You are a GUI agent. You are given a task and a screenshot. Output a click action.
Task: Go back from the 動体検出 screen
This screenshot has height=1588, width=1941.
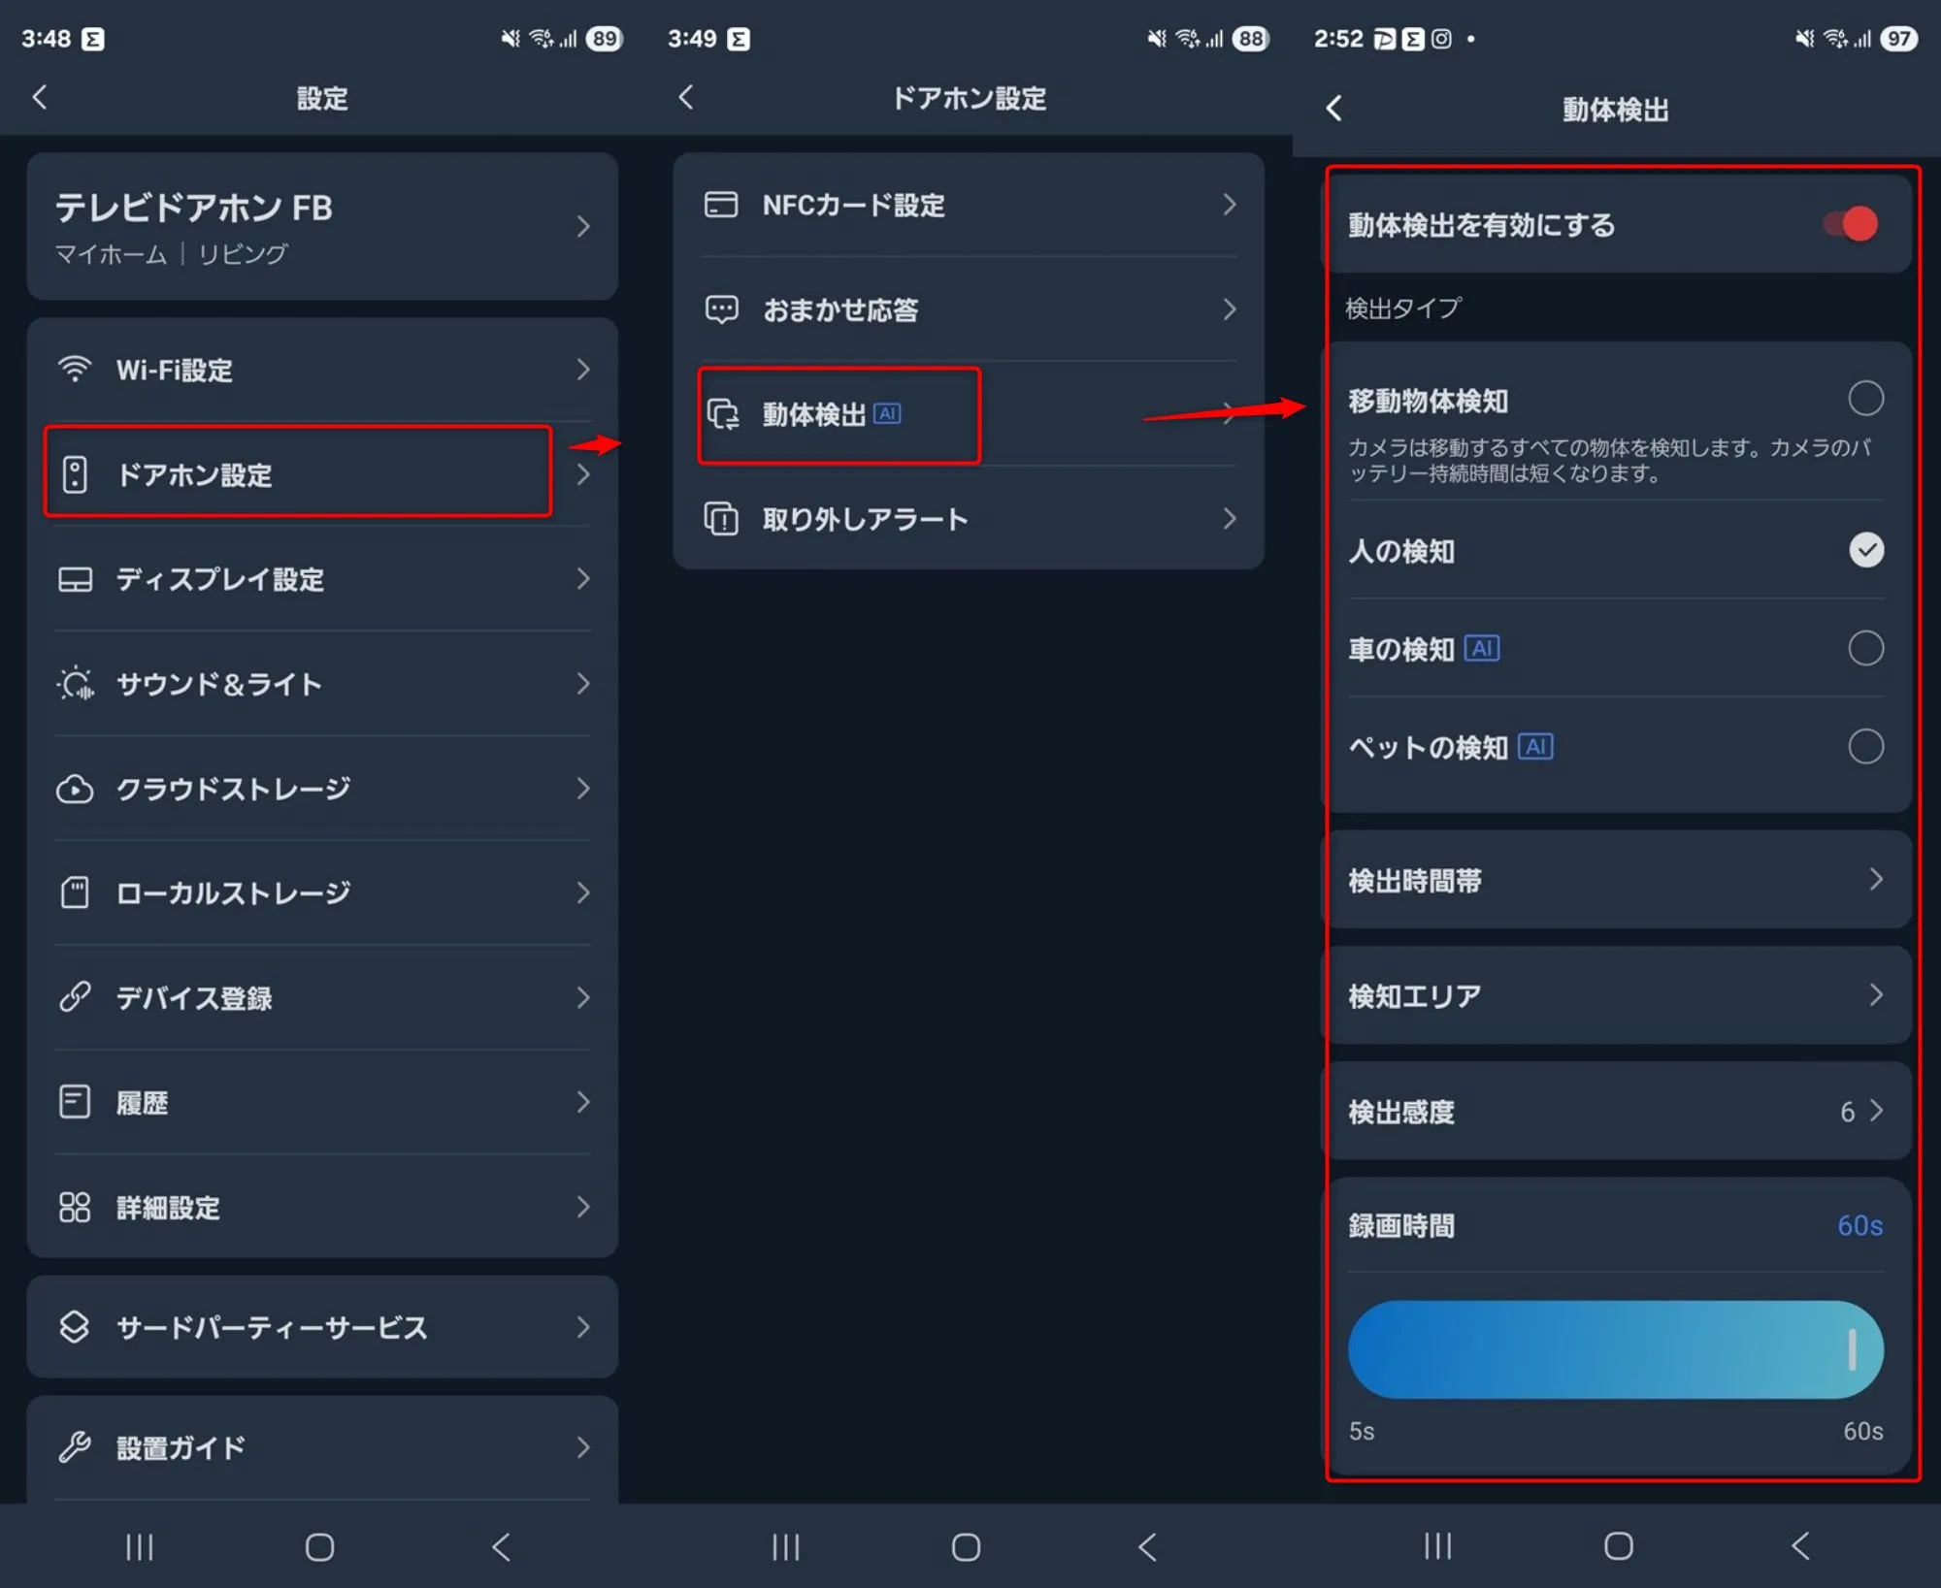[1334, 109]
